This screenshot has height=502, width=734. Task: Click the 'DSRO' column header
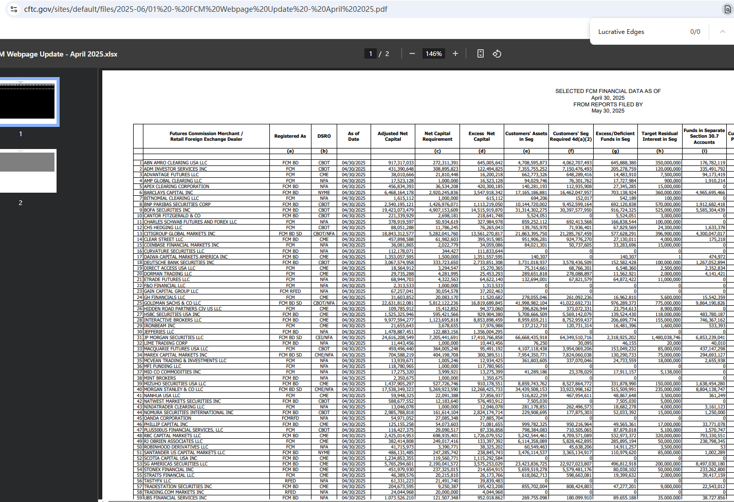click(x=324, y=136)
